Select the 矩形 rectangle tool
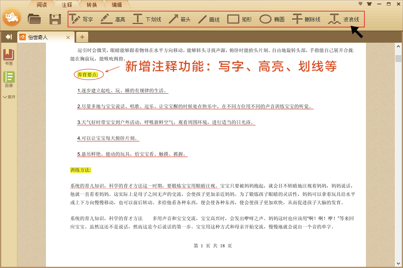 (239, 19)
